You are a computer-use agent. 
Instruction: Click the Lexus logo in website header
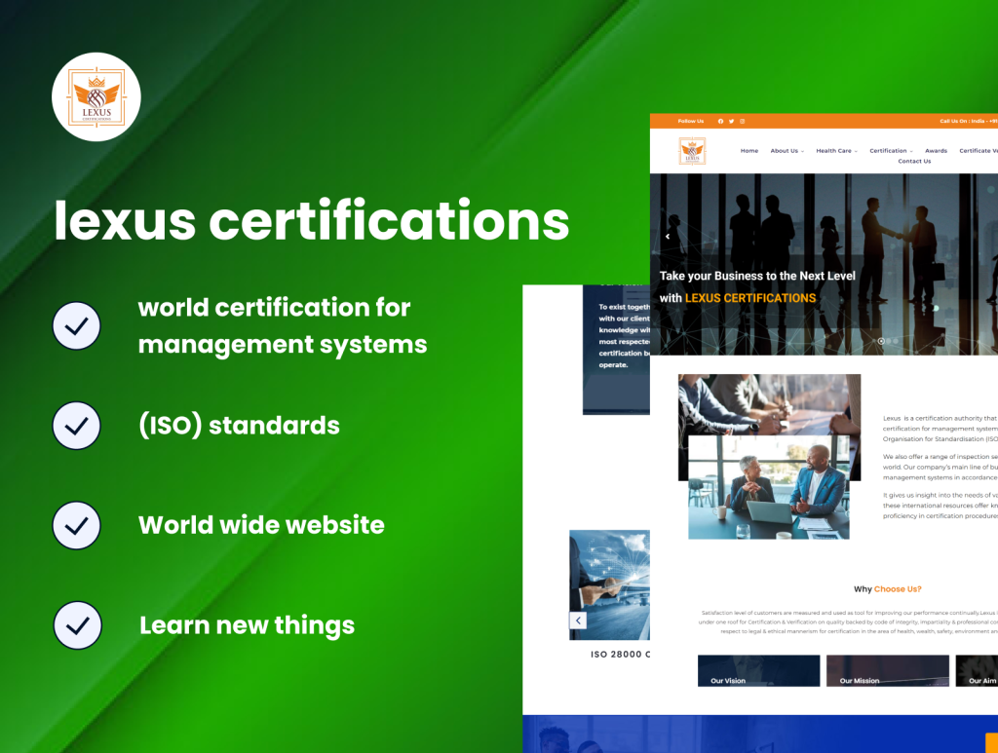(692, 151)
